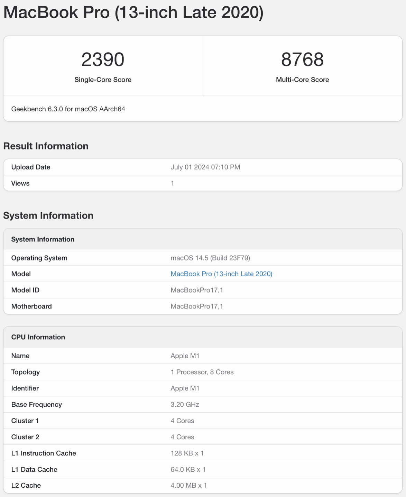
Task: Click the "Geekbench 6.3.0 for macOS AArch64" text
Action: tap(68, 109)
